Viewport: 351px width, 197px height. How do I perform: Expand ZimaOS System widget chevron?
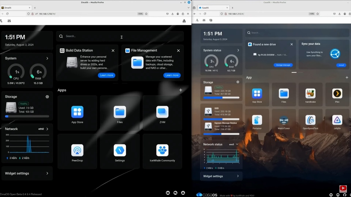coord(47,58)
